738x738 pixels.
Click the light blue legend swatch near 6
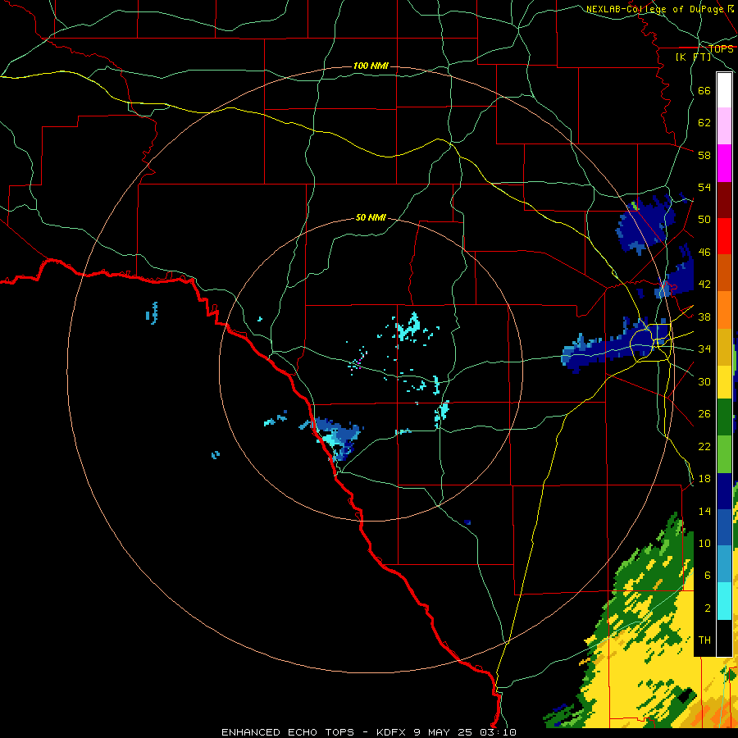(724, 564)
